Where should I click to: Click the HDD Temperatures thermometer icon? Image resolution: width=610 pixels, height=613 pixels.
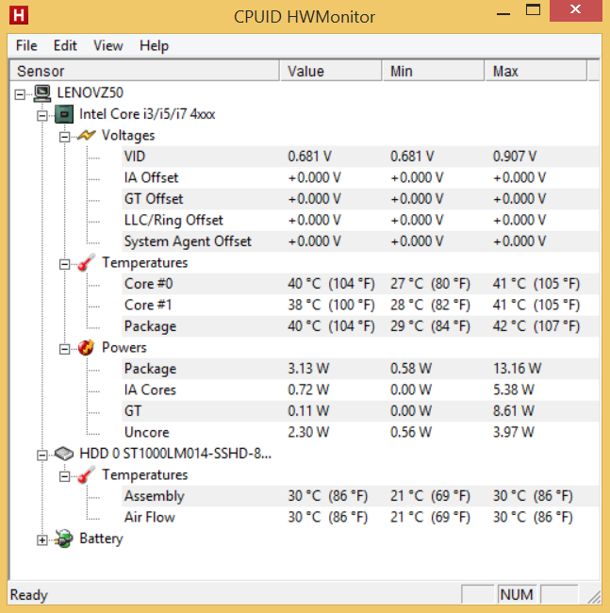point(87,475)
